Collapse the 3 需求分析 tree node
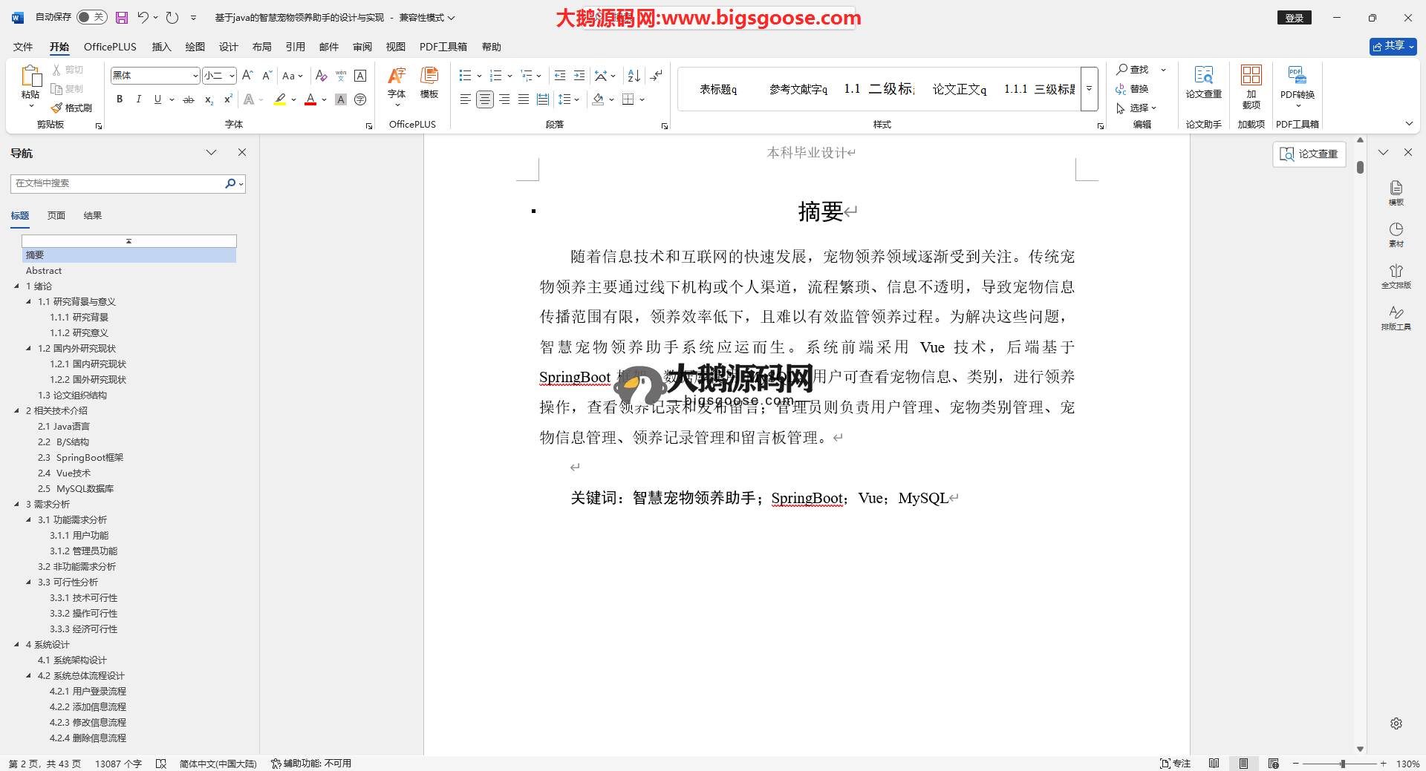The image size is (1426, 771). 17,504
